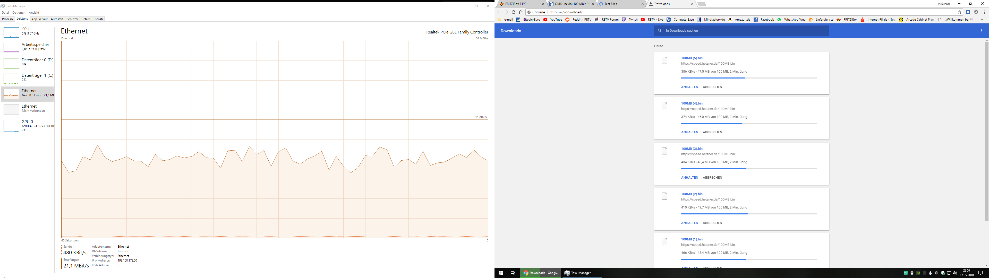Viewport: 989px width, 278px height.
Task: Switch to the Prozesse tab
Action: click(x=8, y=19)
